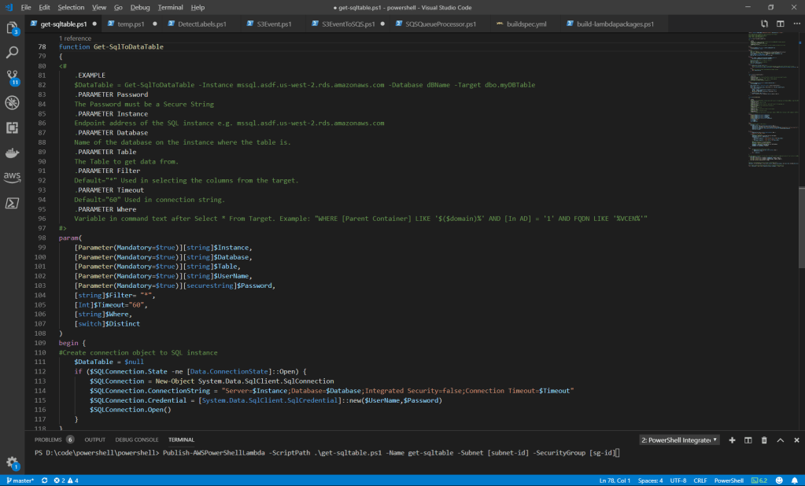Open the Edit menu
This screenshot has width=805, height=486.
44,7
